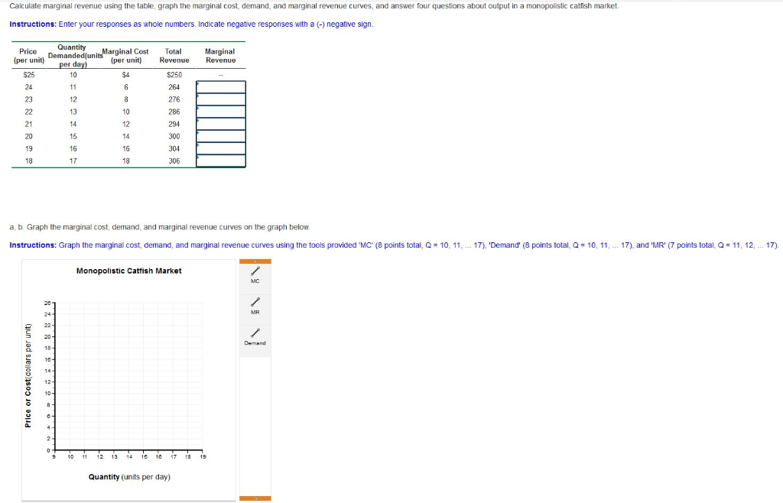
Task: Click the graph title Monopolistic Catfish Market
Action: 128,271
